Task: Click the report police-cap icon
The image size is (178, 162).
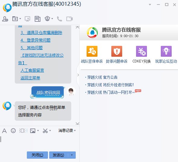Action: click(47, 19)
